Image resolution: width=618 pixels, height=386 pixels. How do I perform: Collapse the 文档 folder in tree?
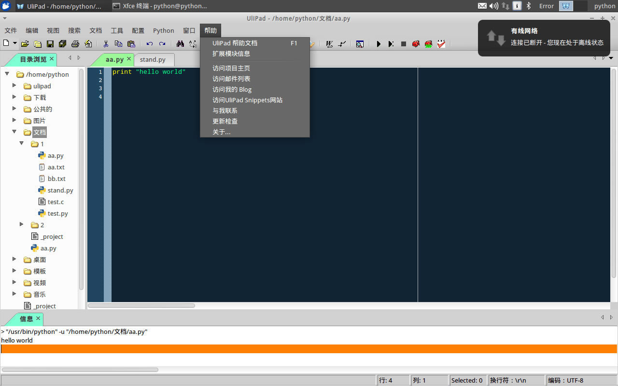click(14, 132)
